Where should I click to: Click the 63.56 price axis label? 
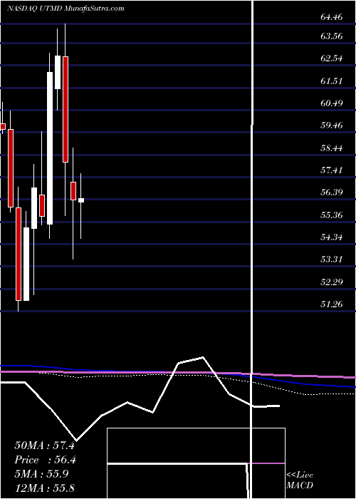[332, 36]
